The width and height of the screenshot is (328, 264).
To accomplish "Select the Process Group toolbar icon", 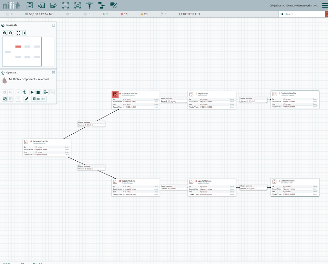I will click(x=65, y=5).
